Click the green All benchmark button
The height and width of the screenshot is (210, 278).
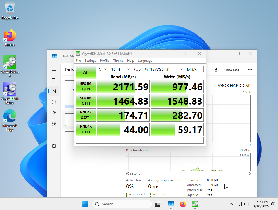pos(86,72)
